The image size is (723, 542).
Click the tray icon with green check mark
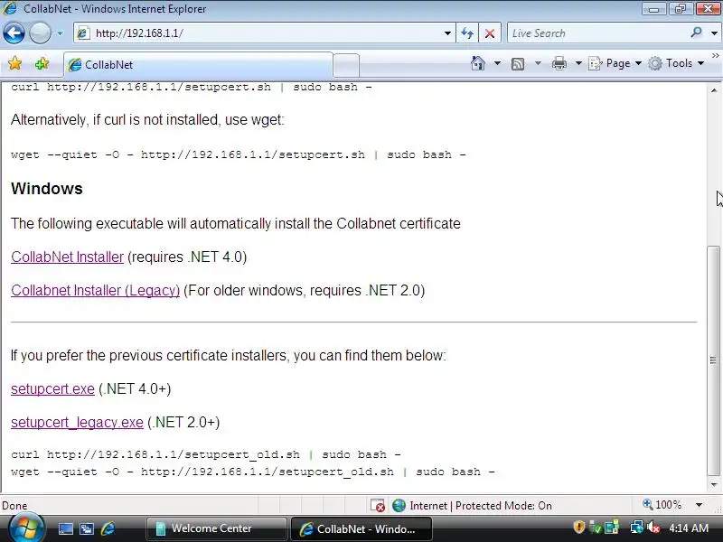click(x=596, y=528)
